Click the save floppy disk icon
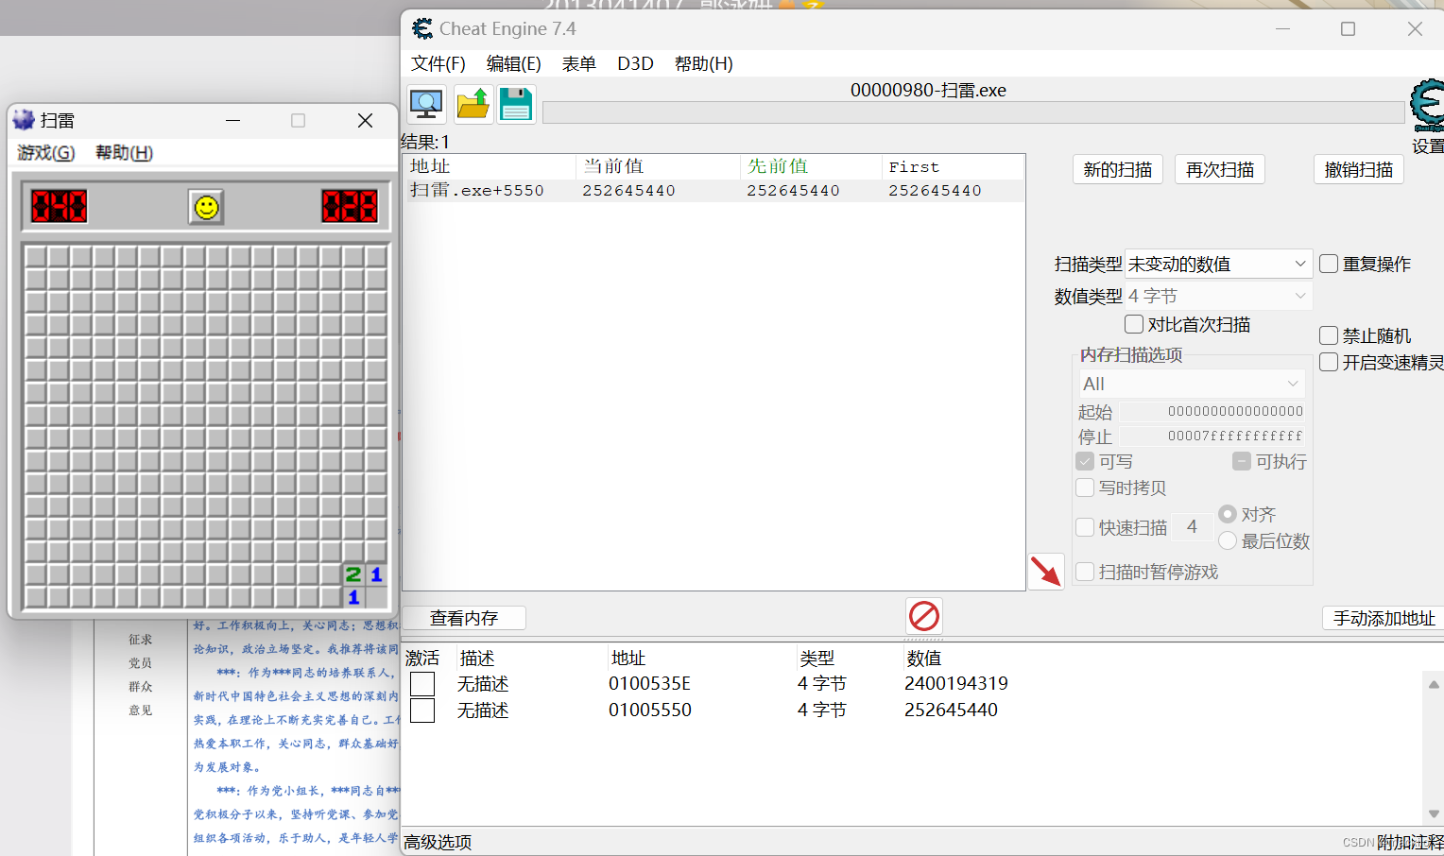Image resolution: width=1444 pixels, height=856 pixels. [516, 104]
